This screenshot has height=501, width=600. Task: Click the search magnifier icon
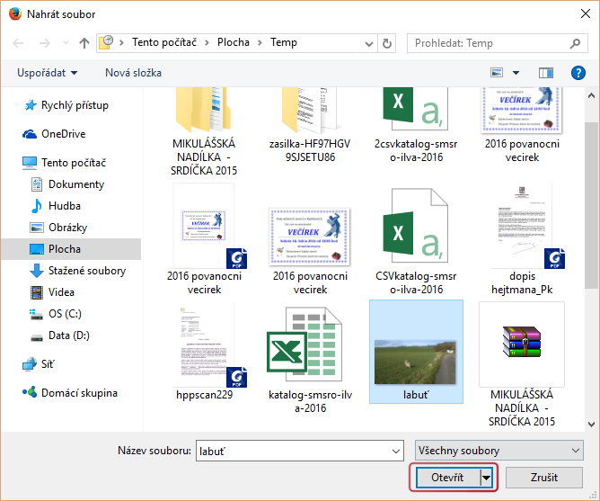point(574,42)
